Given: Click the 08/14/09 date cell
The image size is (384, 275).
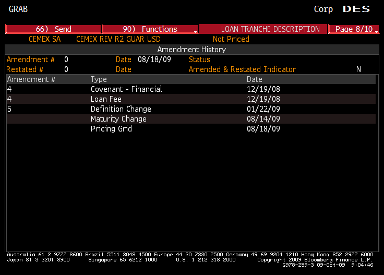Looking at the screenshot, I should pyautogui.click(x=263, y=119).
